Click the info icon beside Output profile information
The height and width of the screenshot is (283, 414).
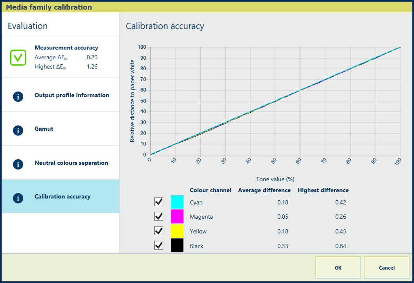point(18,96)
